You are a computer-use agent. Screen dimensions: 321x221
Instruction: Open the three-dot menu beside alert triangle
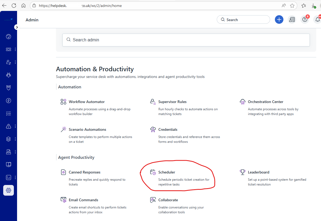[15, 126]
